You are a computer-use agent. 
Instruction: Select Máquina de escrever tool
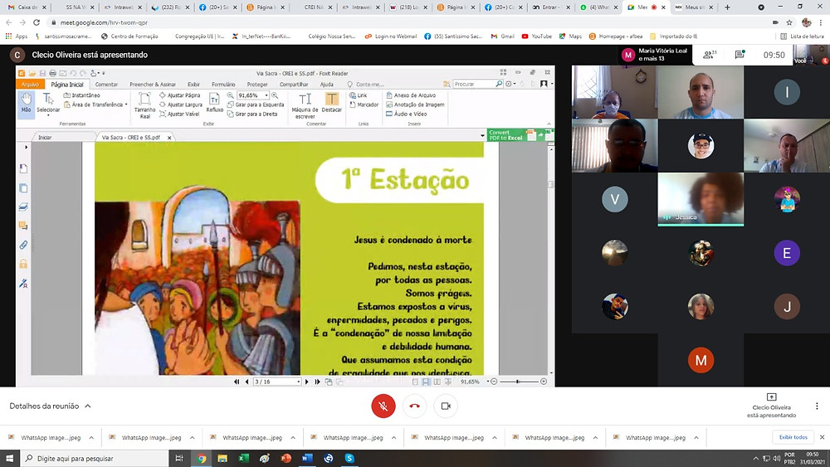(x=305, y=105)
